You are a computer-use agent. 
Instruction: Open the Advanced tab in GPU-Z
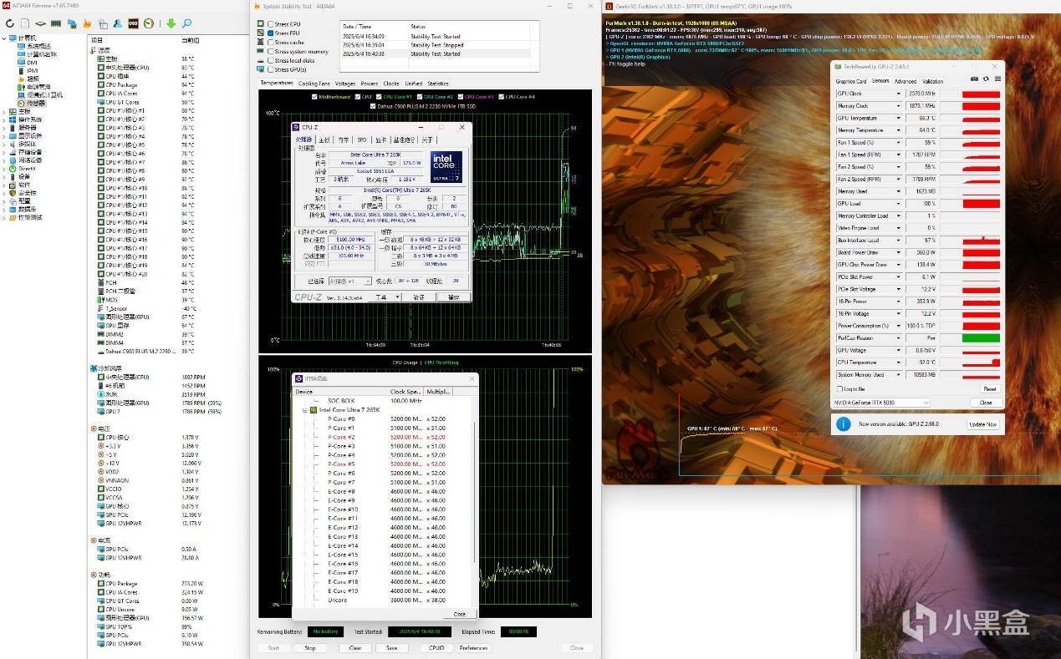tap(905, 81)
